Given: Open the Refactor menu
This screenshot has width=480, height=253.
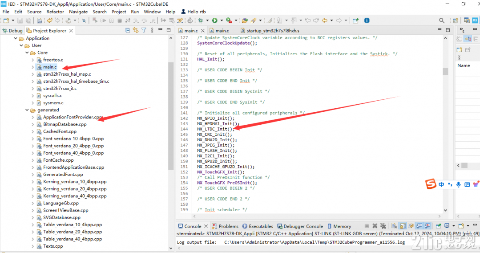Looking at the screenshot, I should click(x=55, y=12).
